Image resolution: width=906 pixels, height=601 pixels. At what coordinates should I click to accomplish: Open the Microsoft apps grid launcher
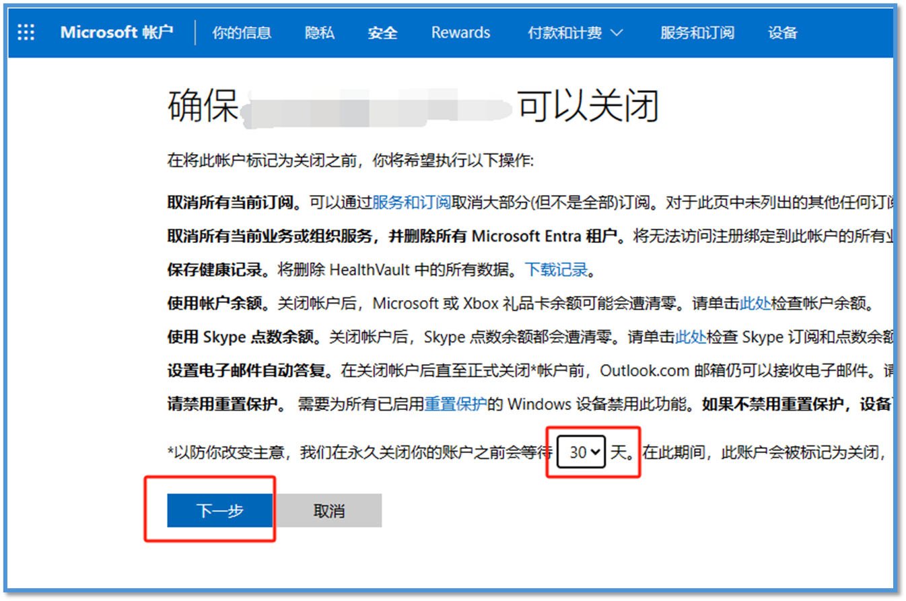pos(26,32)
